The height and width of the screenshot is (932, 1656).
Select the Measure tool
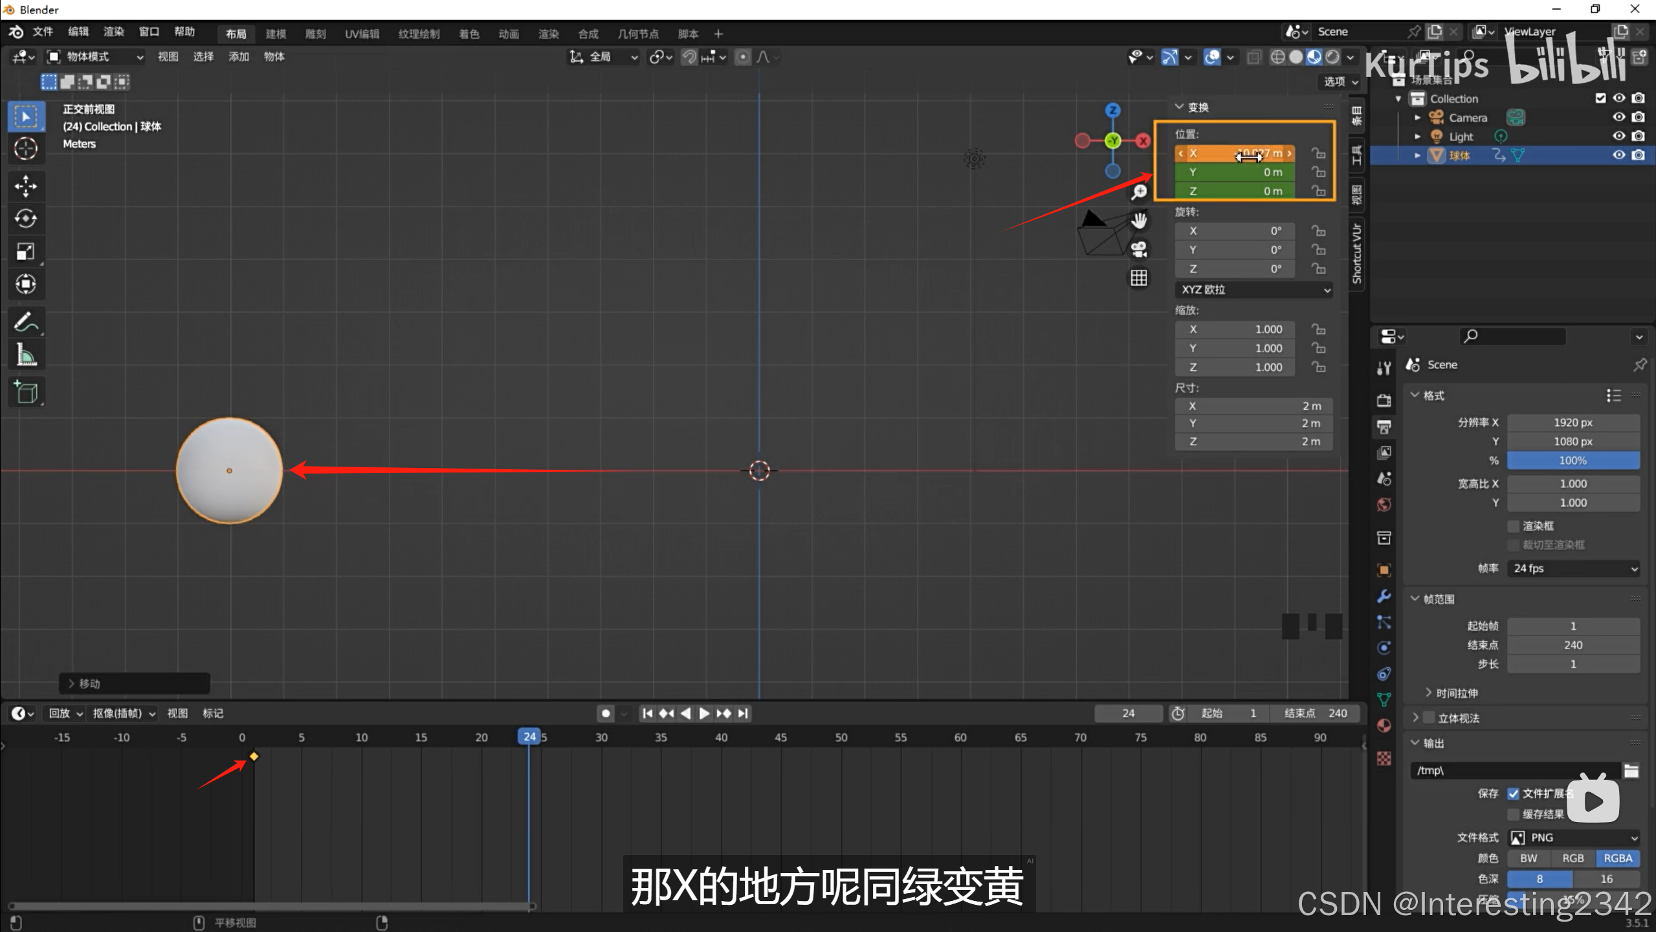pyautogui.click(x=26, y=355)
